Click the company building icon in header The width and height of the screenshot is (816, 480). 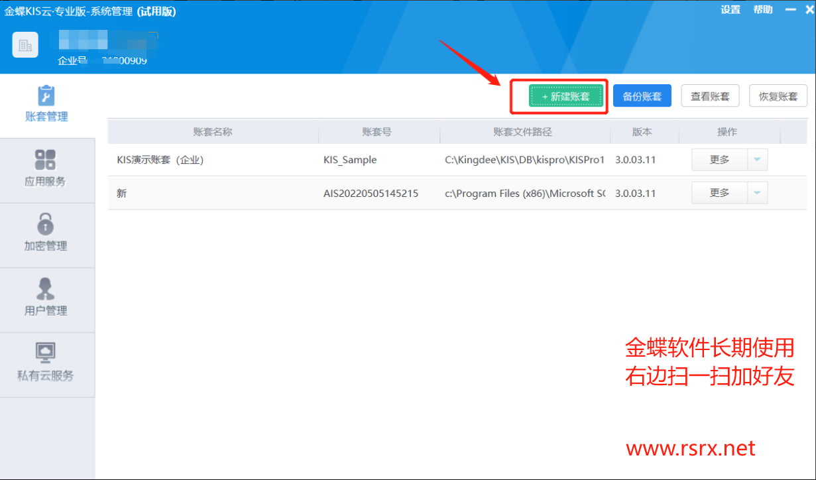[25, 45]
